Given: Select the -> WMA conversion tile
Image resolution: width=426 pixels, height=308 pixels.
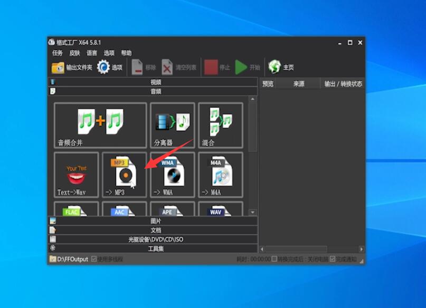Looking at the screenshot, I should pyautogui.click(x=173, y=175).
